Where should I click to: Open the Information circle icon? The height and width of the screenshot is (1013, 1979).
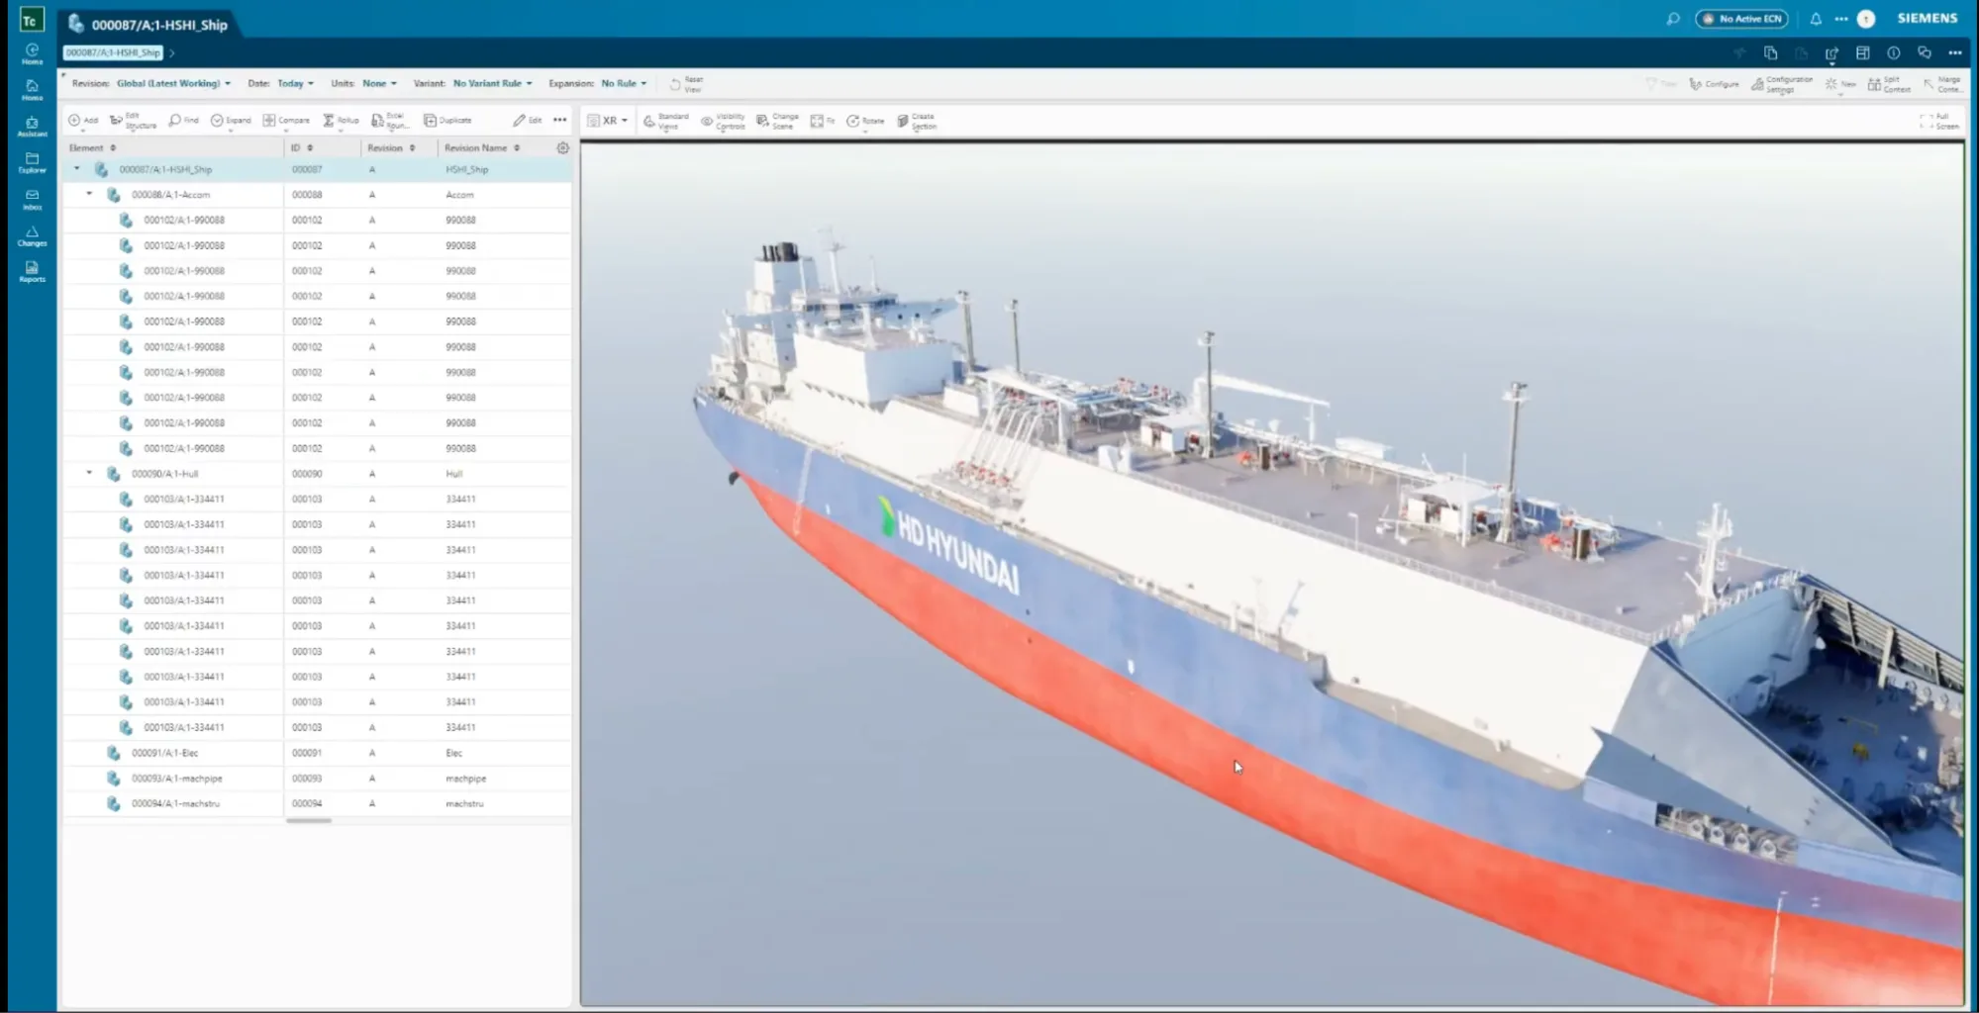1893,52
